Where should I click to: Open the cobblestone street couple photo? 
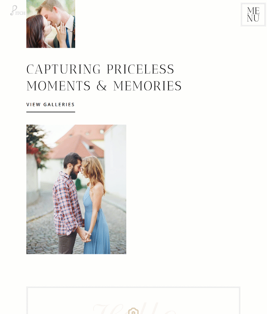76,189
